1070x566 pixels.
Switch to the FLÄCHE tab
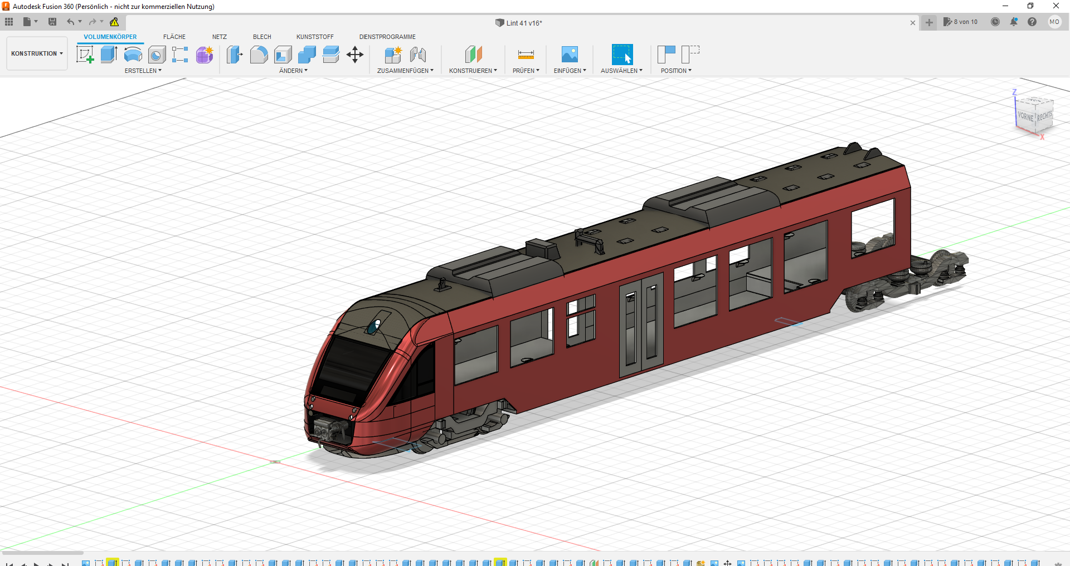174,37
